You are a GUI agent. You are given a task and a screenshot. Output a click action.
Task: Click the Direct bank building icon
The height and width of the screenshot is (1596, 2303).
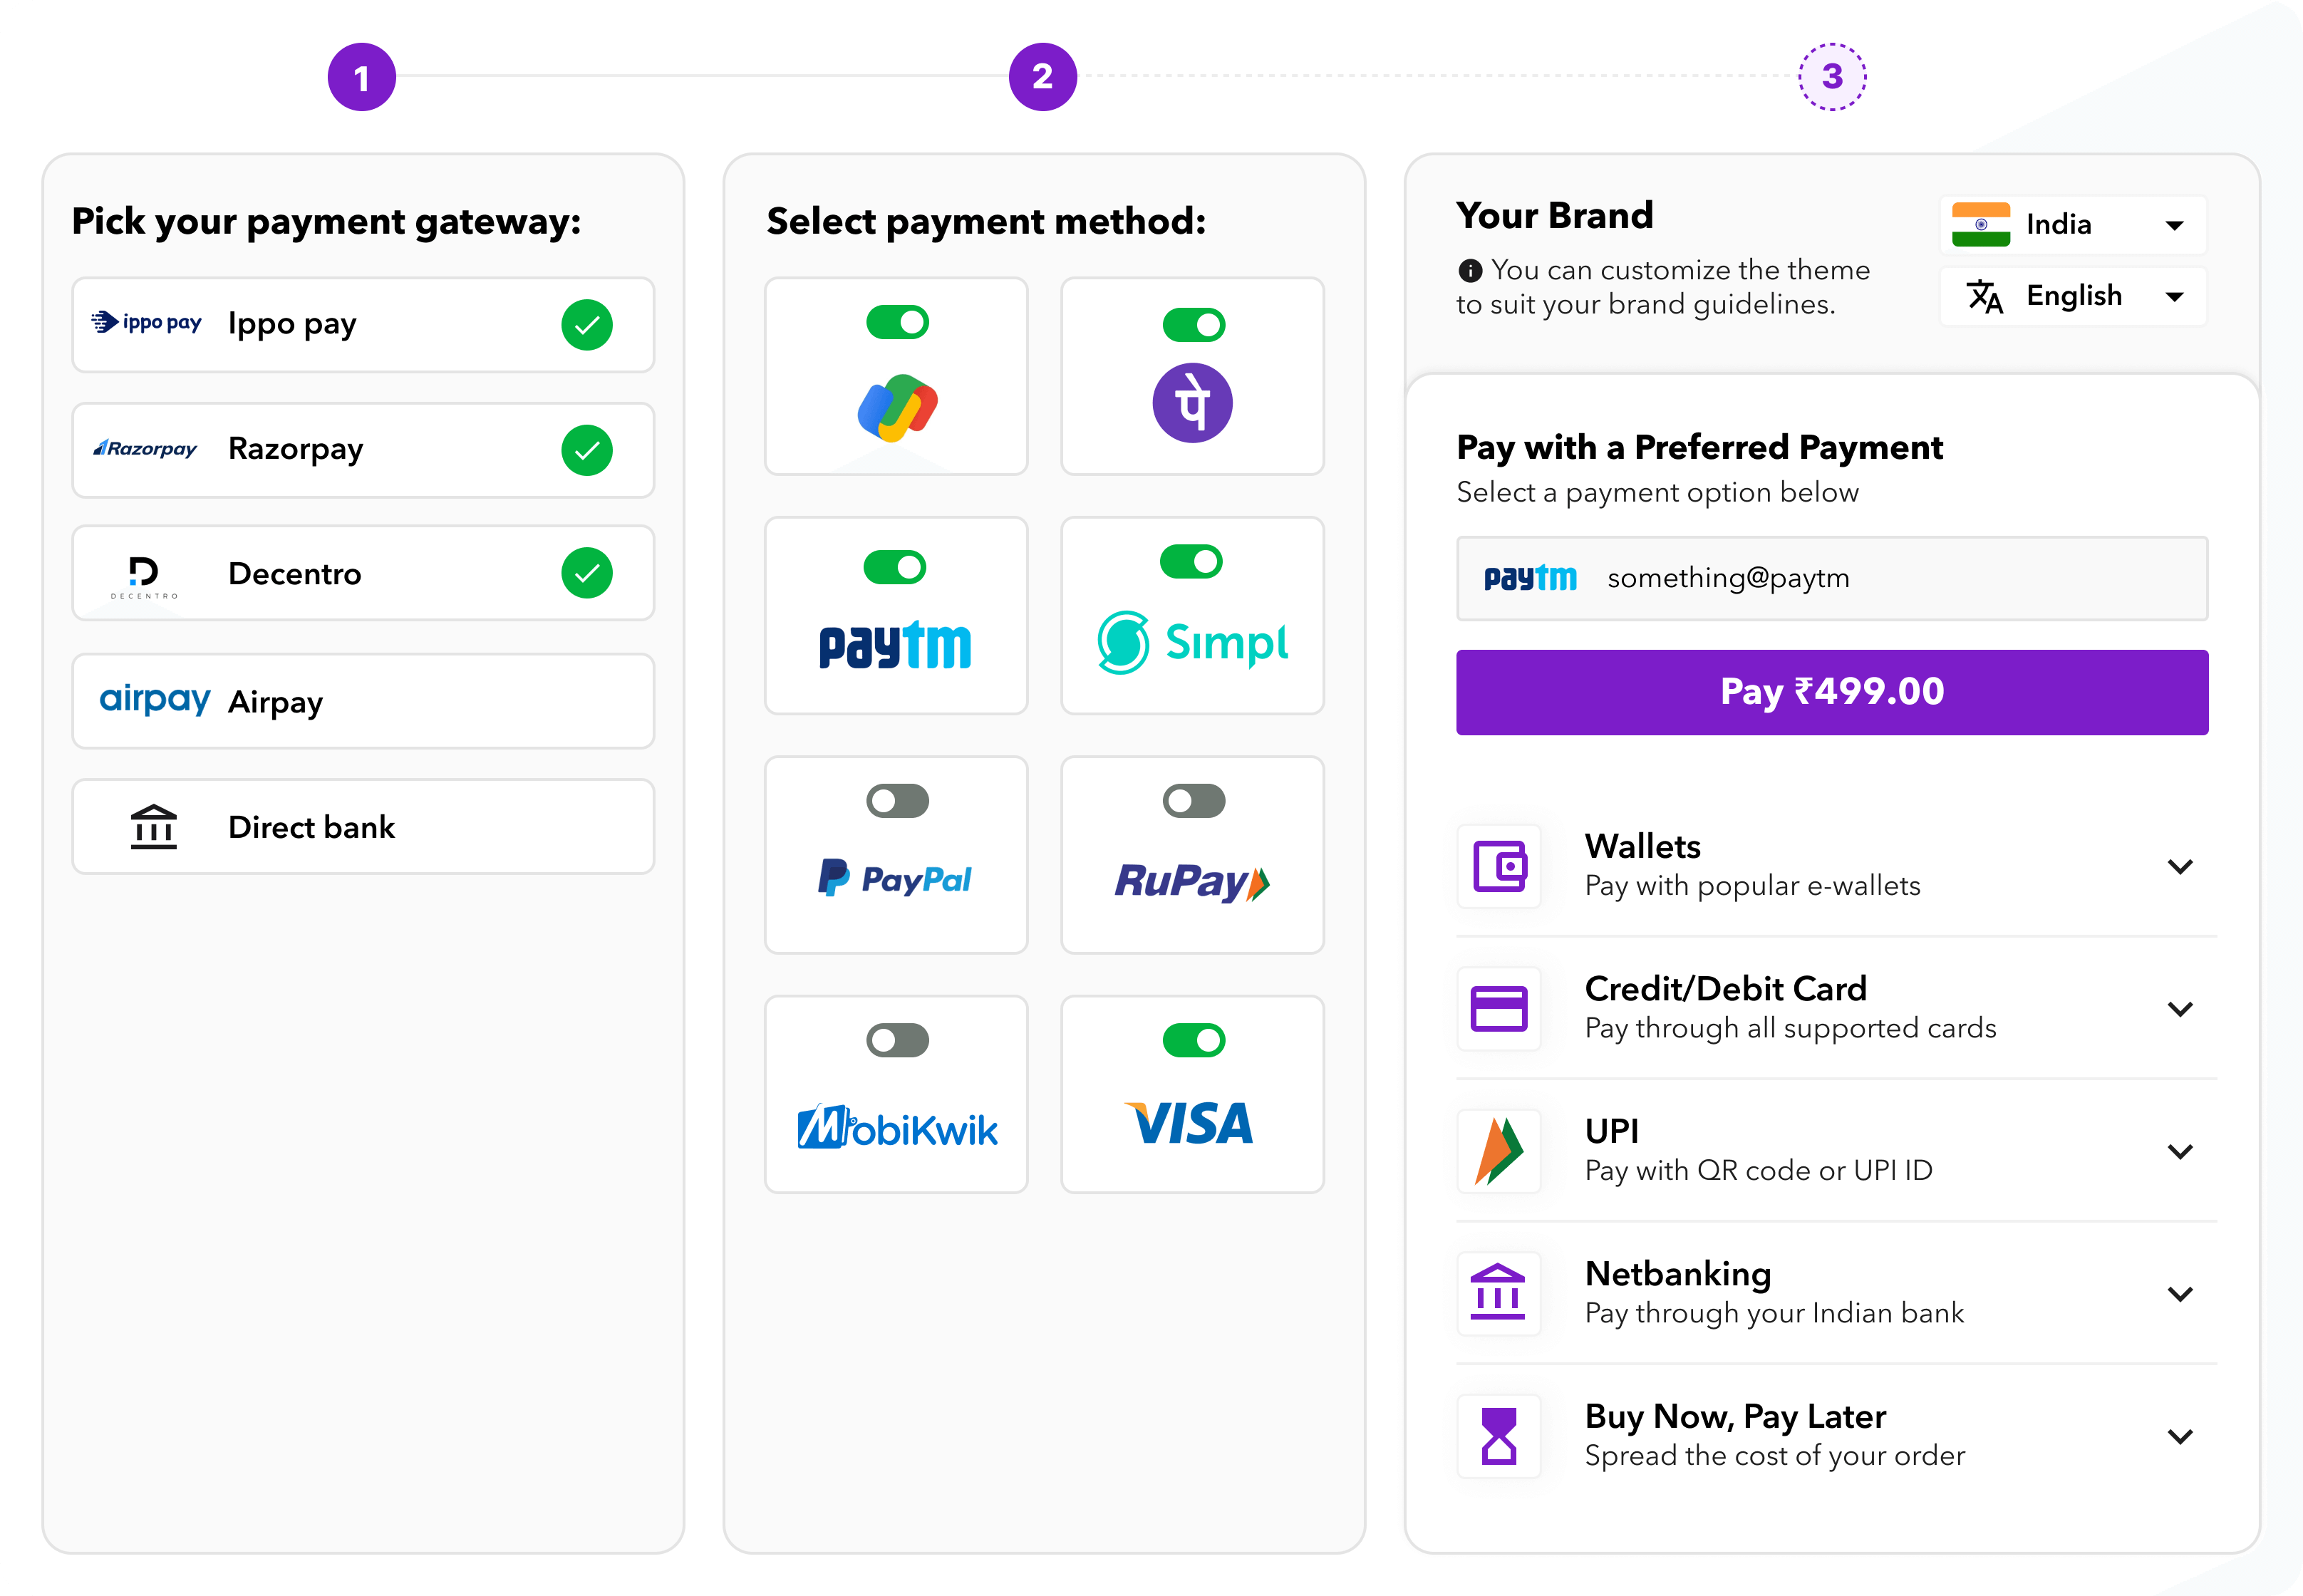(x=153, y=827)
